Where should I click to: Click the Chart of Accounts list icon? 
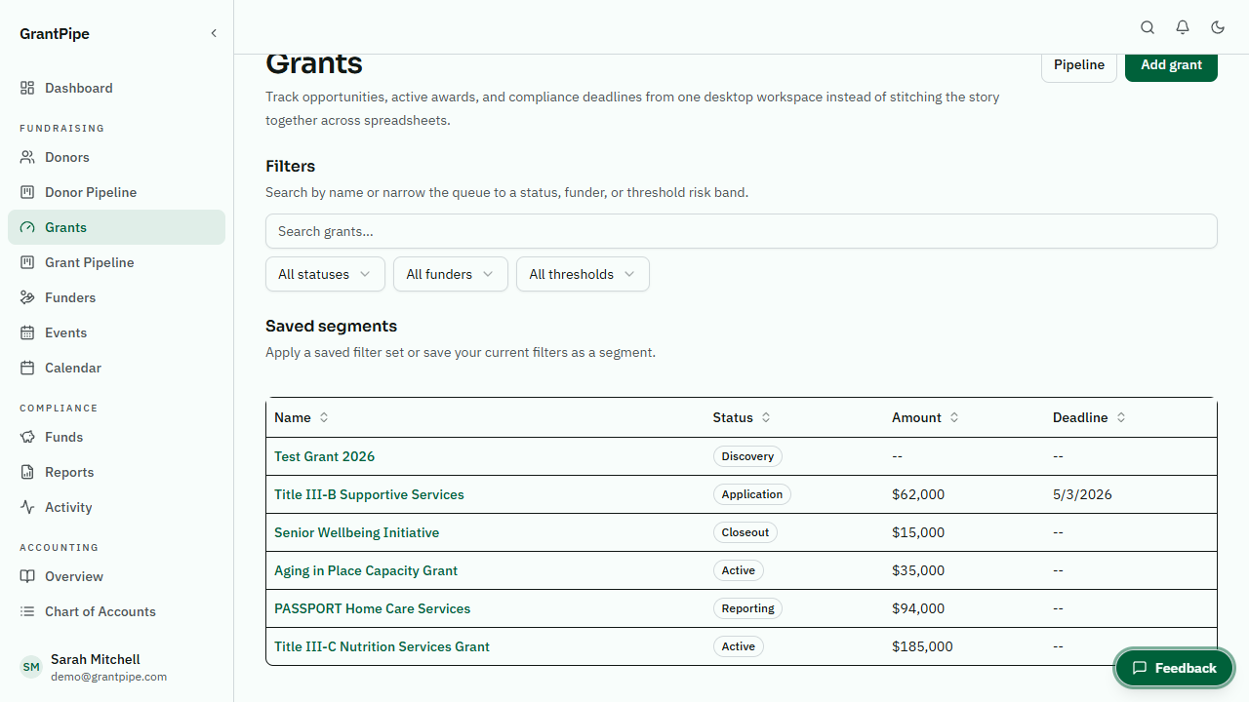click(27, 611)
